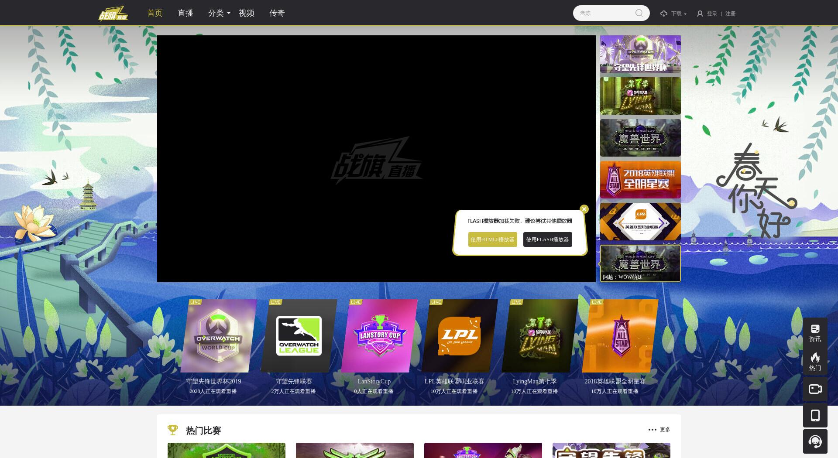The image size is (838, 458).
Task: Open the 资讯 news side button
Action: click(815, 333)
